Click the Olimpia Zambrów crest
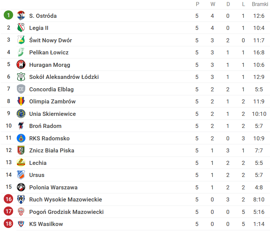The width and height of the screenshot is (270, 231). (21, 101)
